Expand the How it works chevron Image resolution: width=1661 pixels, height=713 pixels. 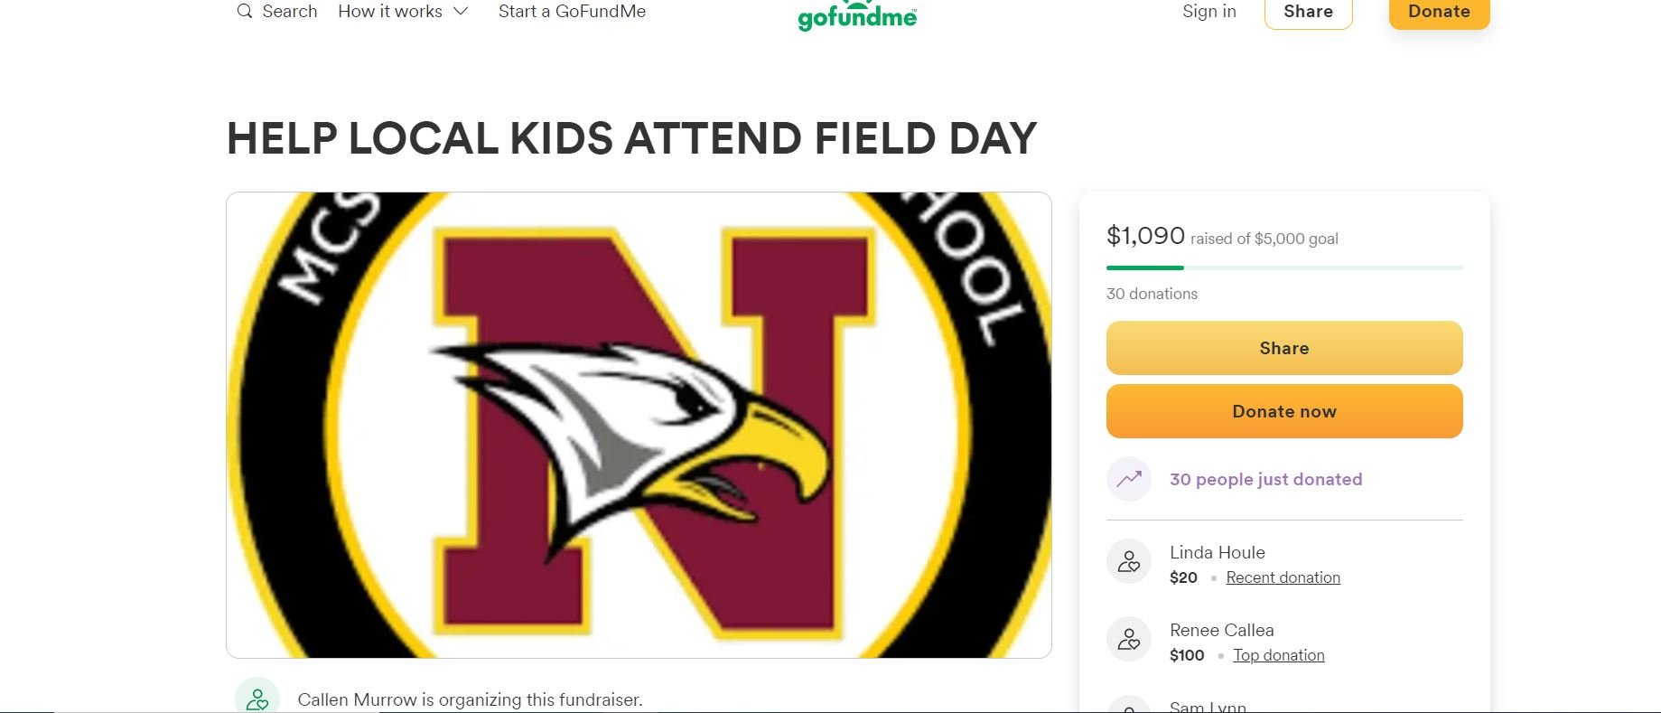coord(461,12)
